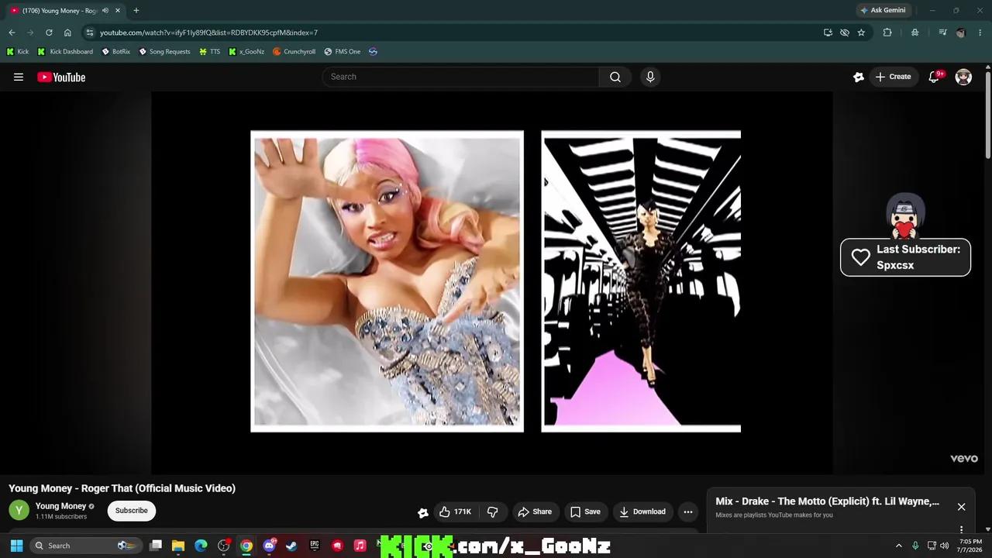Open Steam from the taskbar
Screen dimensions: 992x558
[x=291, y=546]
